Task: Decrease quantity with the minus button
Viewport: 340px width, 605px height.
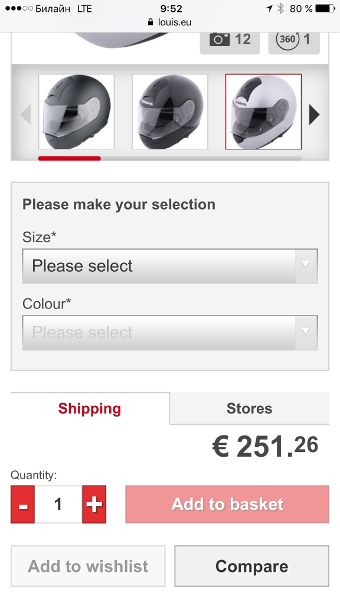Action: [23, 505]
